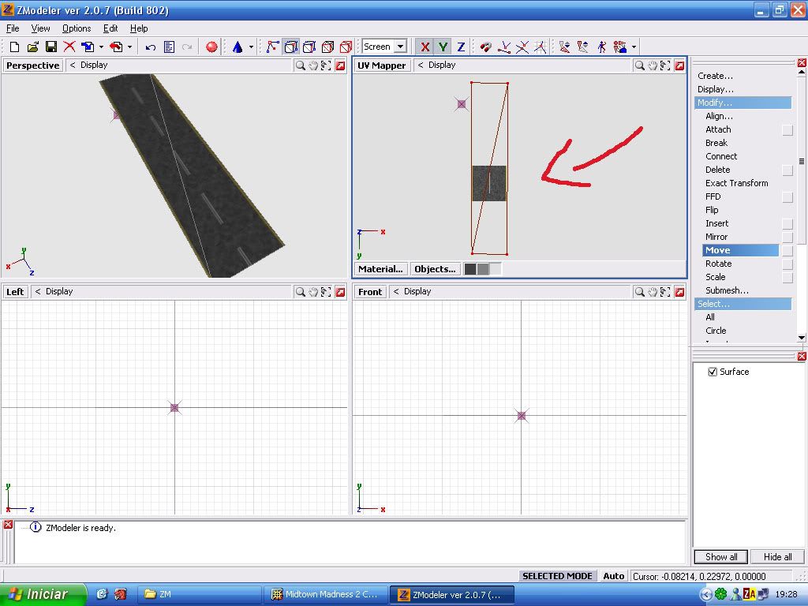Toggle the Surface object checkbox
Viewport: 808px width, 606px height.
click(x=713, y=372)
